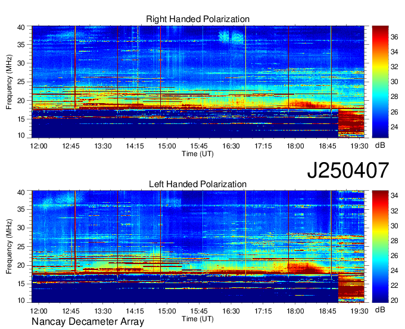Image resolution: width=405 pixels, height=329 pixels.
Task: Click the 24 tick on Right Handed colorbar
Action: click(x=394, y=127)
